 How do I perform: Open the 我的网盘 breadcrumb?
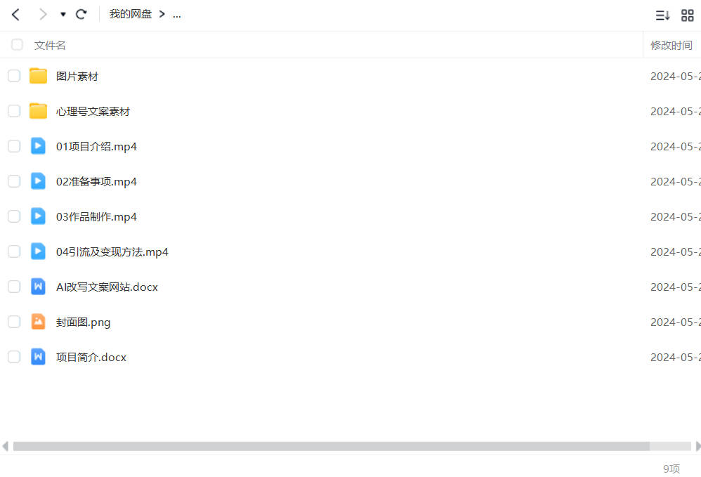(x=131, y=14)
